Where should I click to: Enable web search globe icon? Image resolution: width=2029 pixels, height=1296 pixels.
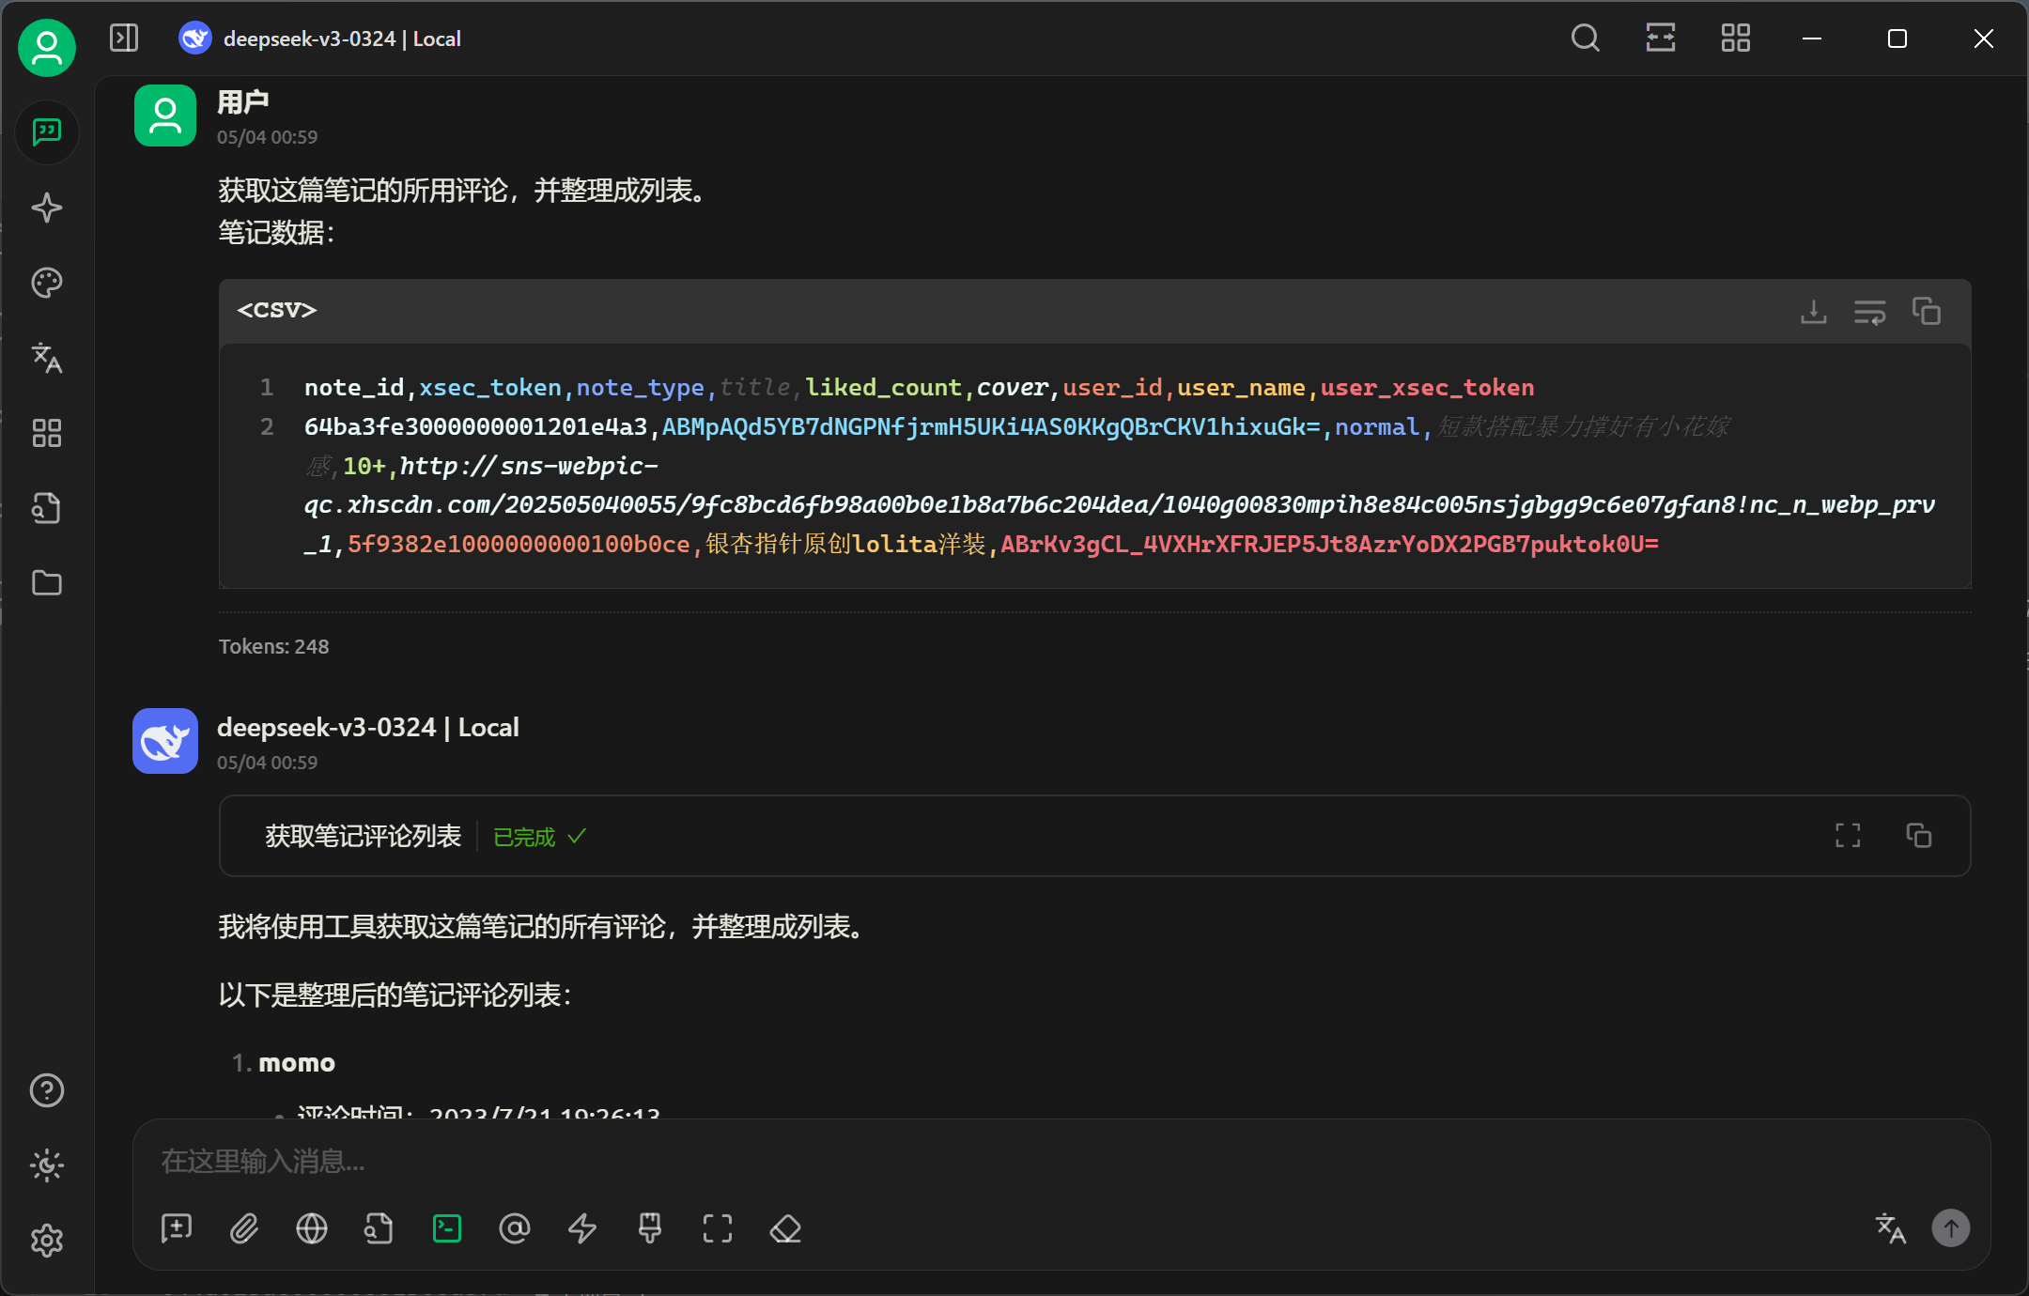click(312, 1228)
